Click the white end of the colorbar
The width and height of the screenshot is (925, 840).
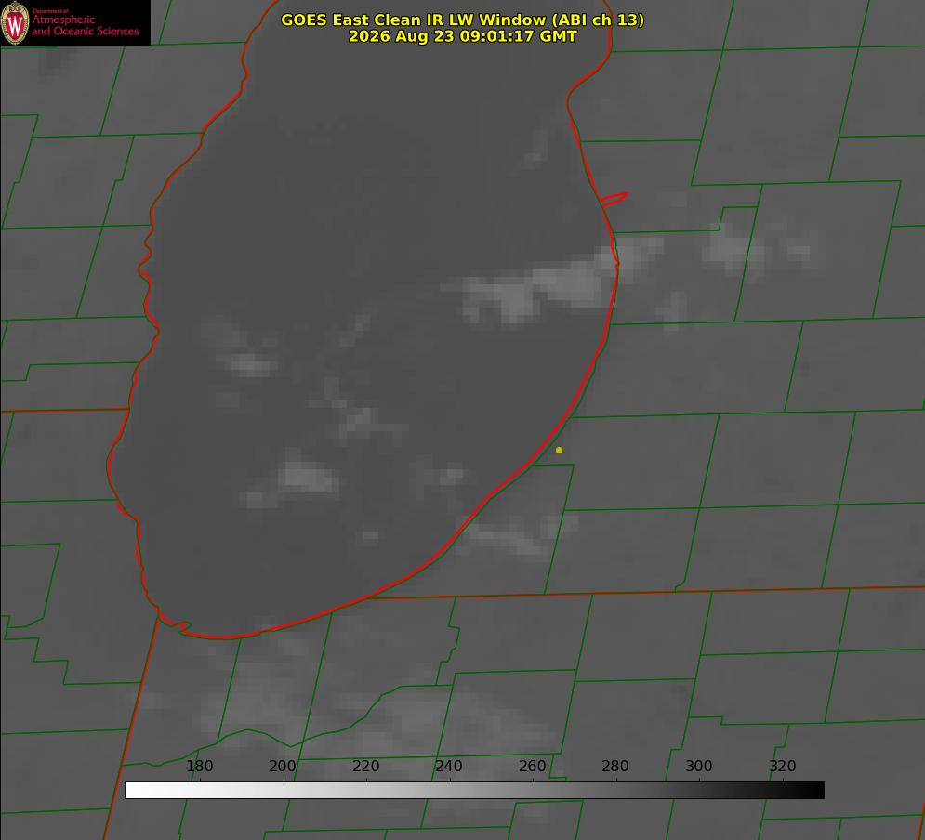pyautogui.click(x=135, y=790)
